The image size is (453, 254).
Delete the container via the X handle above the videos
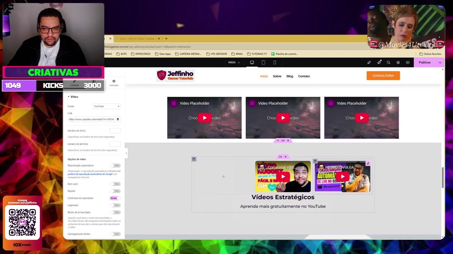286,157
